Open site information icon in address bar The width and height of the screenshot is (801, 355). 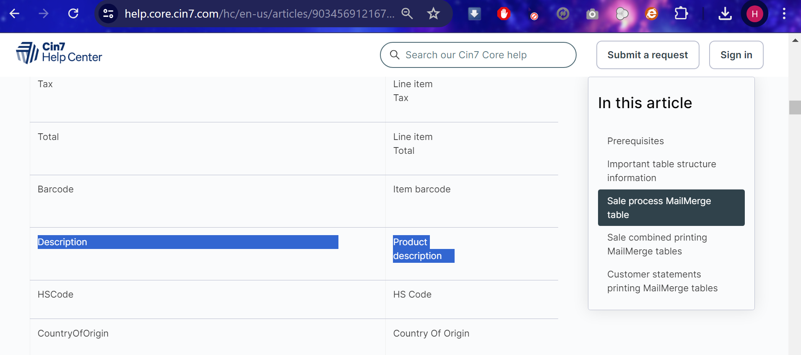pyautogui.click(x=108, y=14)
